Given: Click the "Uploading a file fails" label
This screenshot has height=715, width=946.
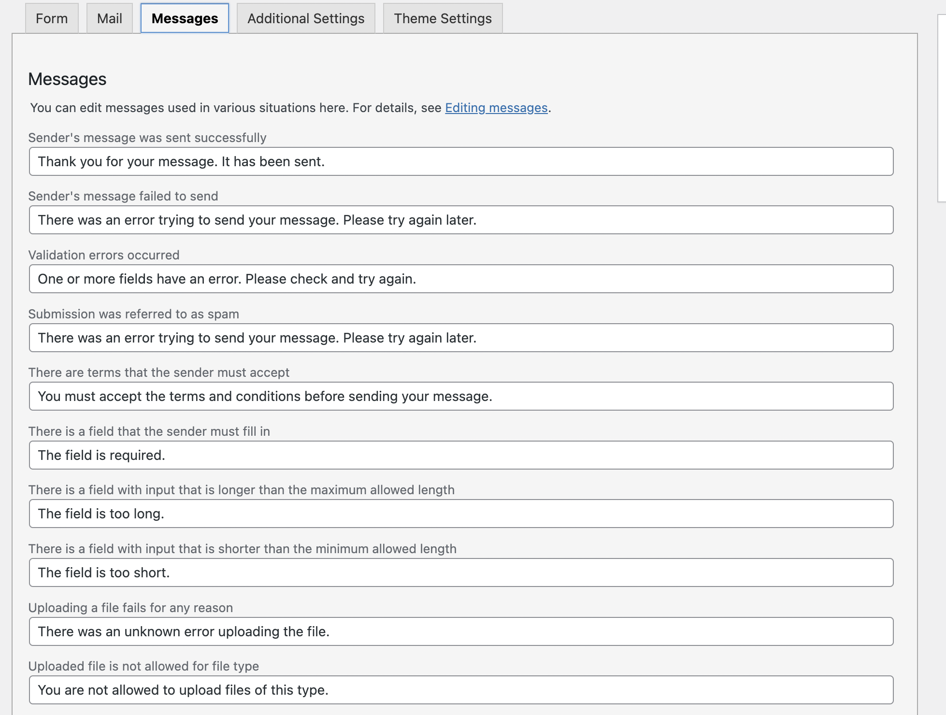Looking at the screenshot, I should pos(130,608).
